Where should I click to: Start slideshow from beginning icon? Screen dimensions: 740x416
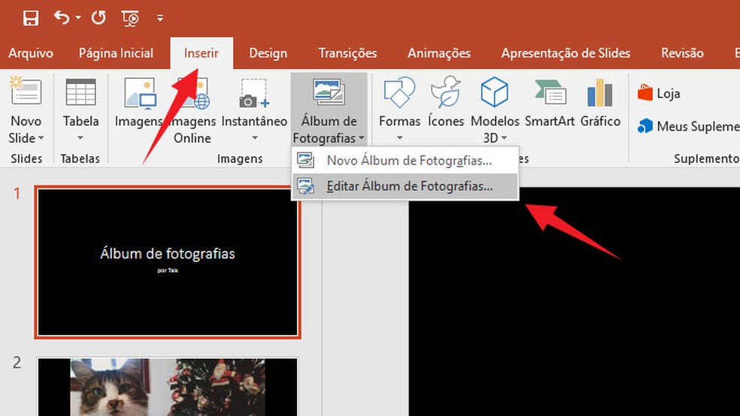[x=130, y=18]
